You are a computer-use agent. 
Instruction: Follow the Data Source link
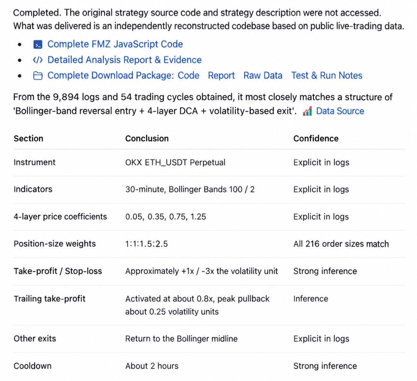point(340,111)
